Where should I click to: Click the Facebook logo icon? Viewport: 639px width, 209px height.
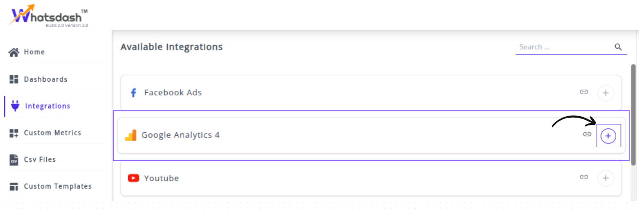(133, 93)
